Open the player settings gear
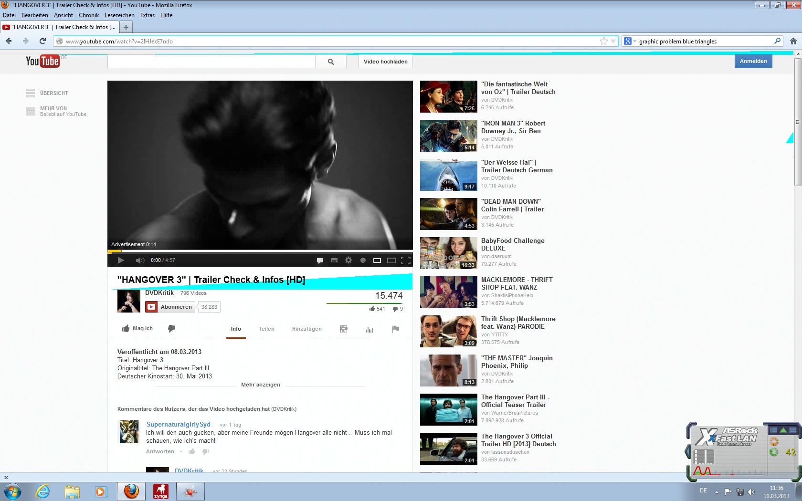 click(x=348, y=260)
